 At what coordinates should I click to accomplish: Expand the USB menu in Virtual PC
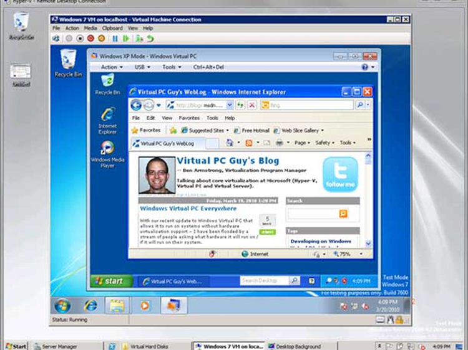pos(142,67)
